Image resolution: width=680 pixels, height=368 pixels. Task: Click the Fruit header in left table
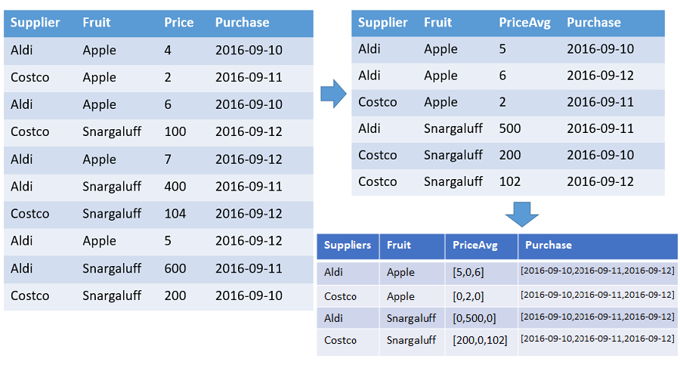(96, 23)
